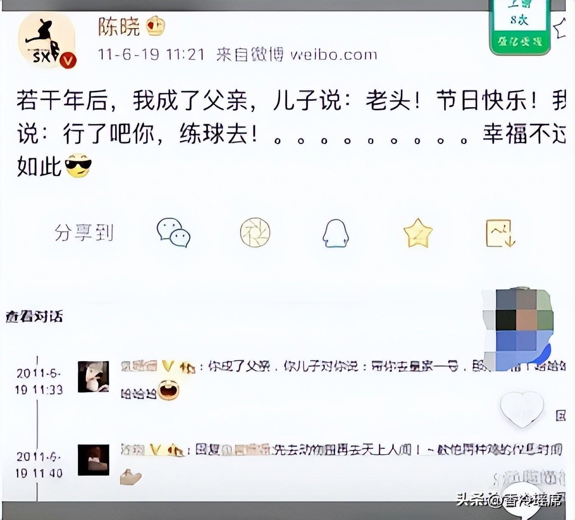Share the post to QQ
Viewport: 575px width, 520px height.
(336, 233)
